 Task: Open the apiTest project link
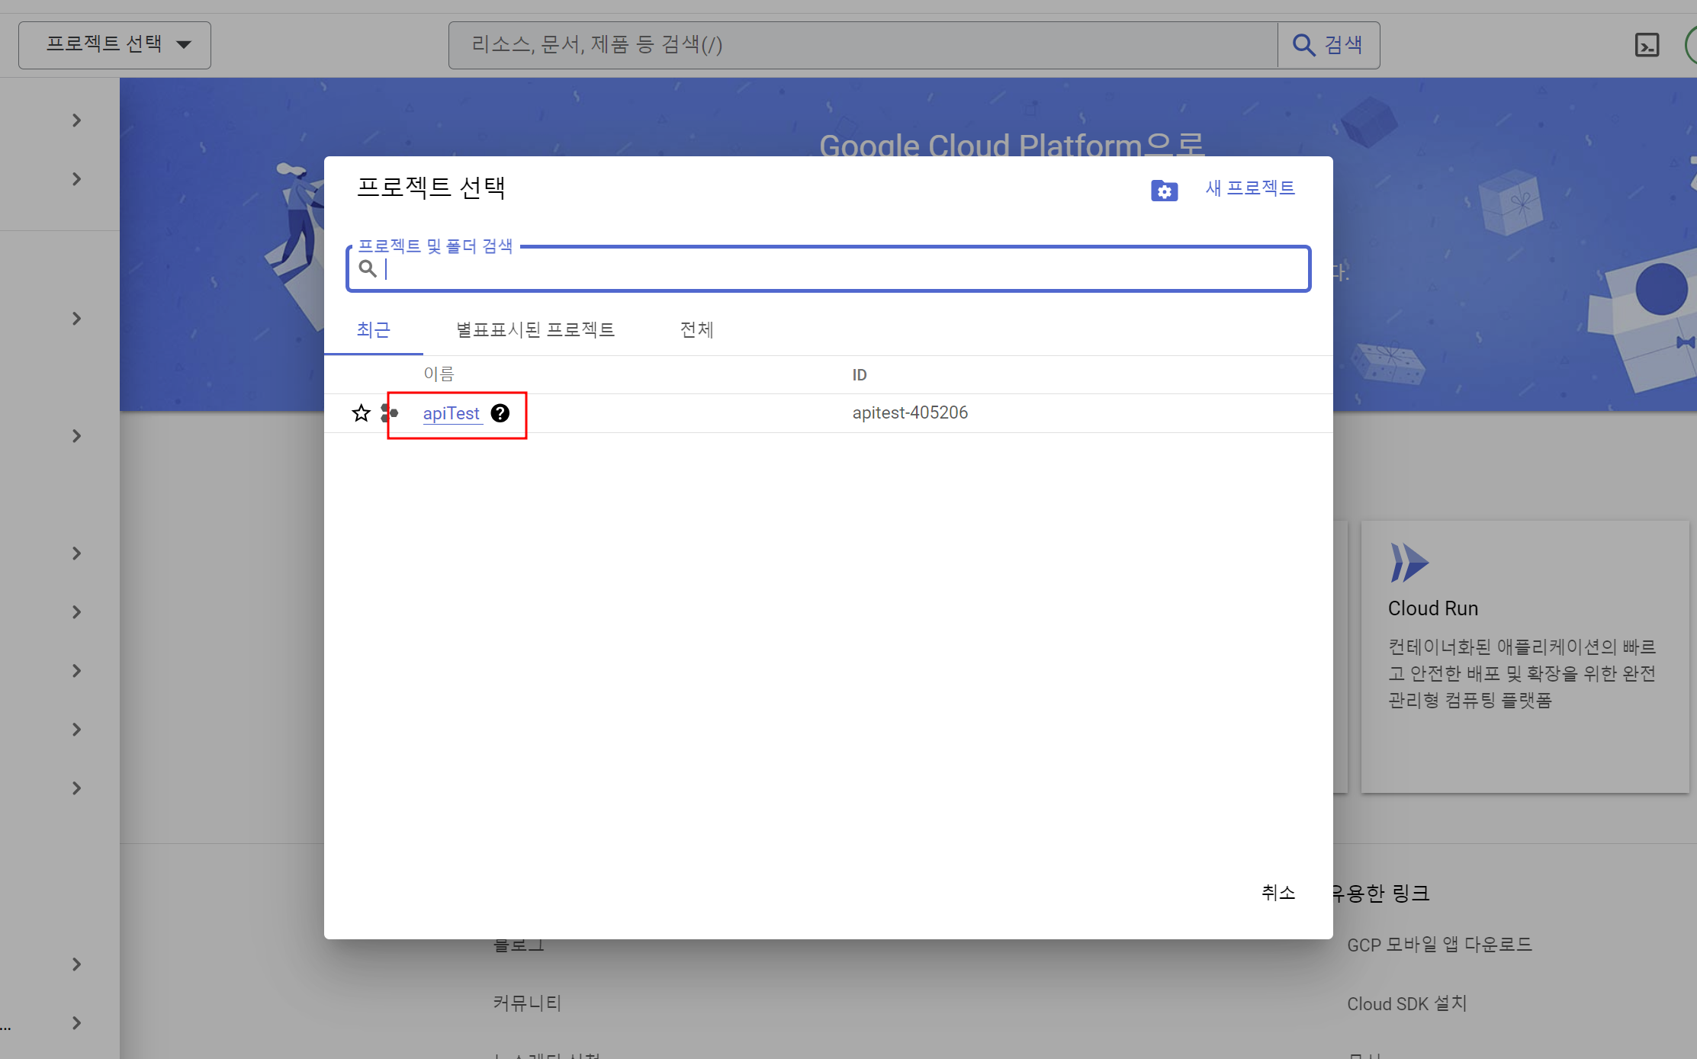point(451,413)
